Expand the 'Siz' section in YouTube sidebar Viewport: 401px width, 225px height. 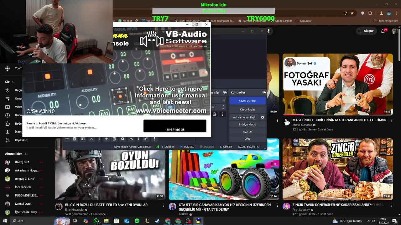(9, 82)
